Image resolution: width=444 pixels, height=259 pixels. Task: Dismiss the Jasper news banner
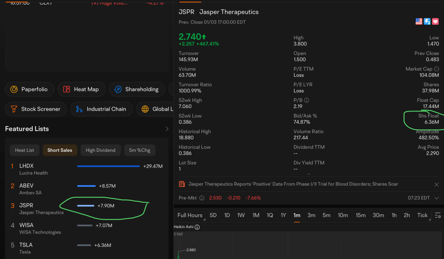(x=437, y=185)
